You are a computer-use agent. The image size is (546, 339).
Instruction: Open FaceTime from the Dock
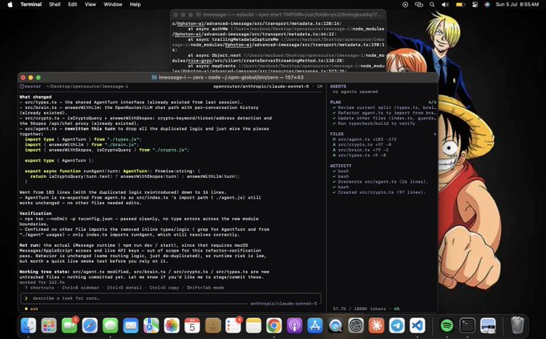pyautogui.click(x=69, y=325)
